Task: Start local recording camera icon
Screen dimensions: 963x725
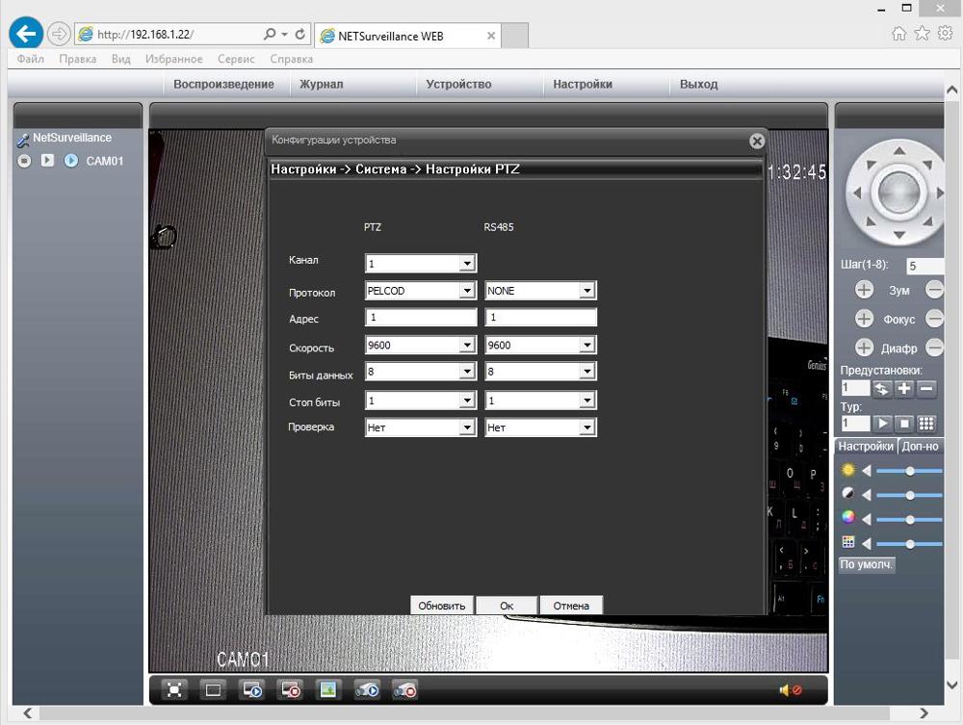Action: [367, 689]
